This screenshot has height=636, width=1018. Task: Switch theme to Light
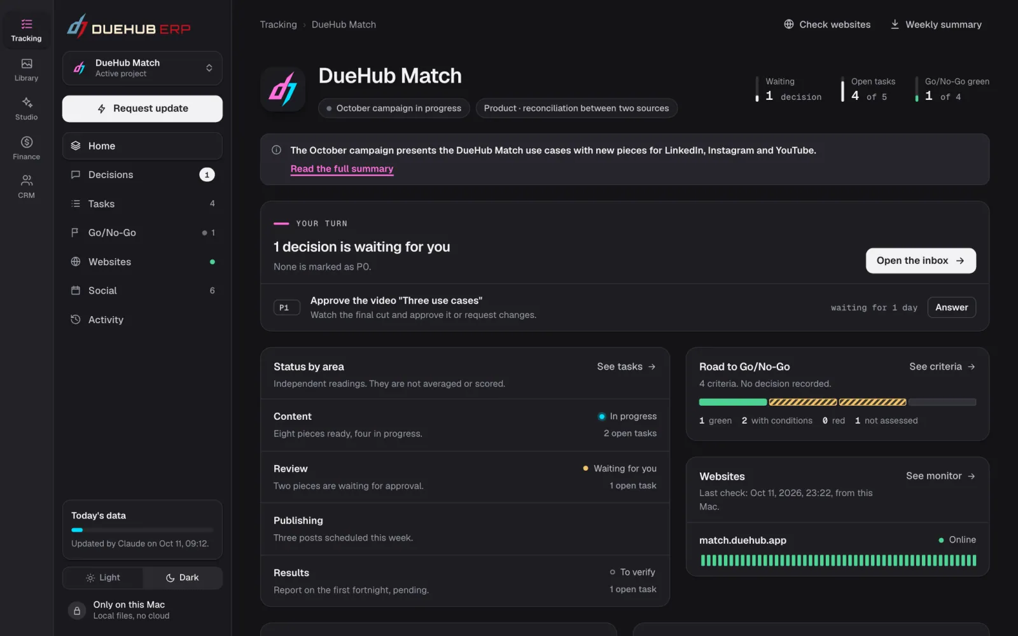click(x=103, y=577)
